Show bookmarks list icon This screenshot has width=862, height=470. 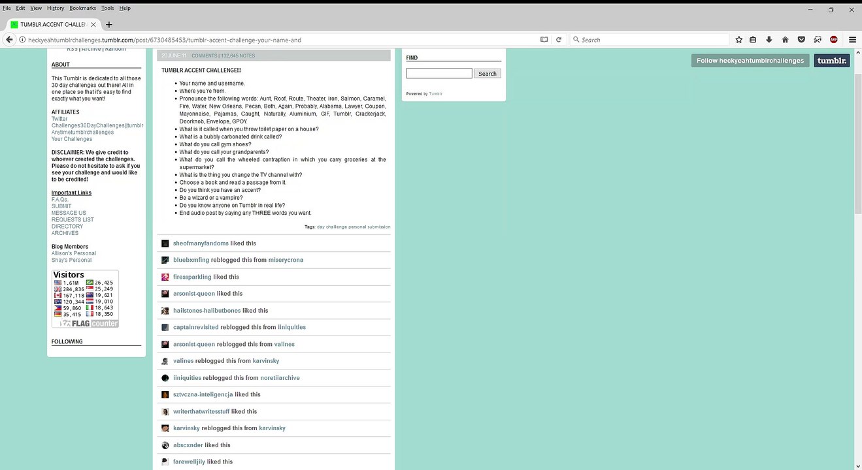coord(753,40)
